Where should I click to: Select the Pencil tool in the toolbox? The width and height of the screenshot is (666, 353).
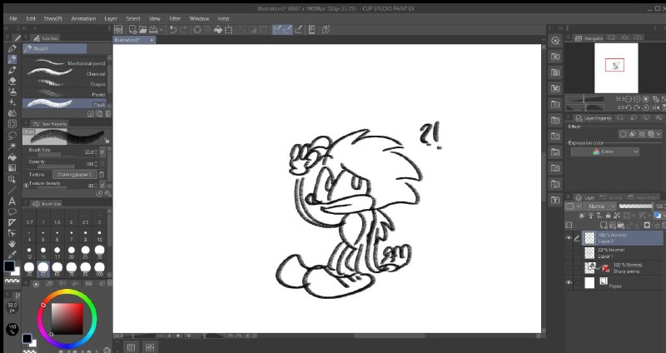pos(12,59)
